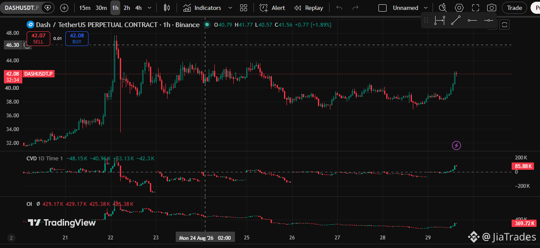Viewport: 540px width, 248px height.
Task: Click the plus icon to compare or add symbol
Action: pyautogui.click(x=64, y=8)
